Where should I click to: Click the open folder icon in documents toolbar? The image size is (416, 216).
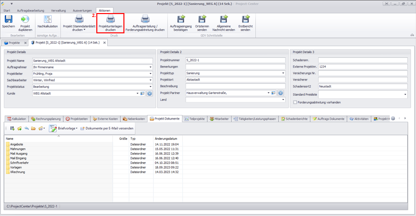click(x=33, y=128)
